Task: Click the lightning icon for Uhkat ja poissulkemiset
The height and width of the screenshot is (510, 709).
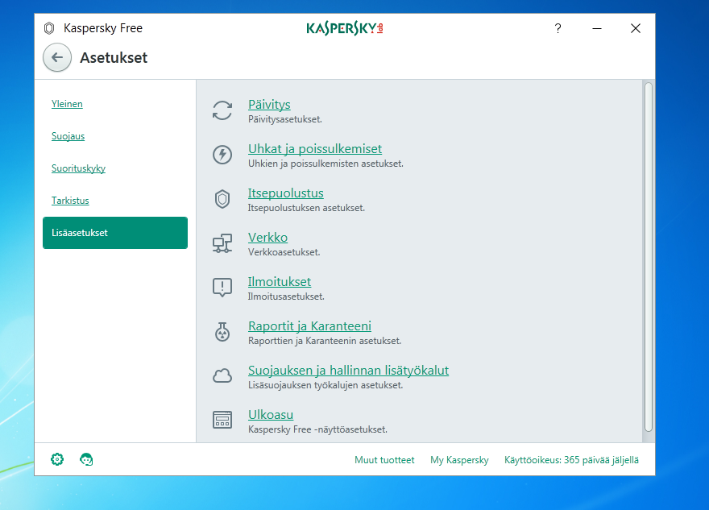Action: (222, 155)
